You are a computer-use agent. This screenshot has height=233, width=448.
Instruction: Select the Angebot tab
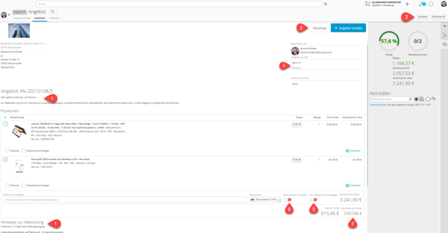pyautogui.click(x=40, y=18)
